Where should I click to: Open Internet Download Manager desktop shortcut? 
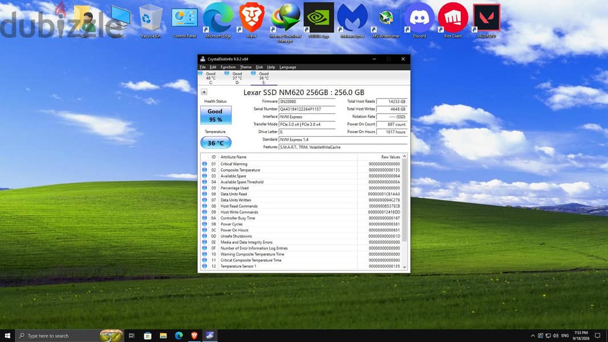(285, 22)
